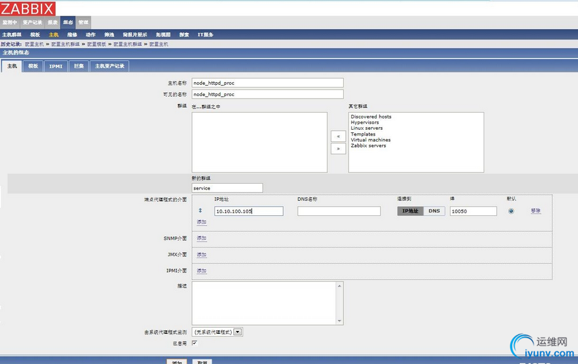Click the empty DNS name field
Image resolution: width=578 pixels, height=364 pixels.
coord(339,211)
